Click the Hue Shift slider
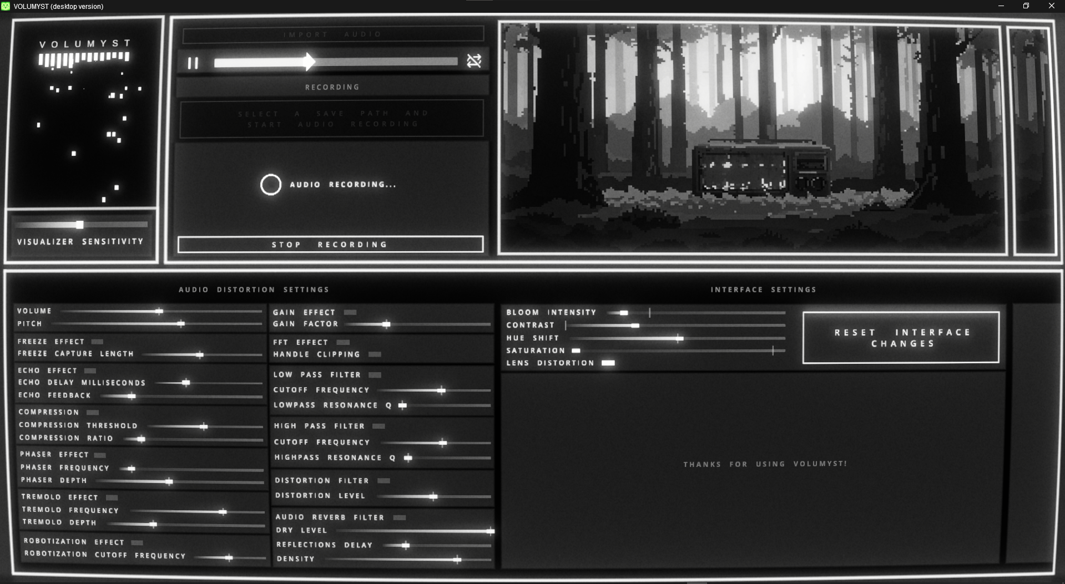Screen dimensions: 1065x584 (x=678, y=338)
